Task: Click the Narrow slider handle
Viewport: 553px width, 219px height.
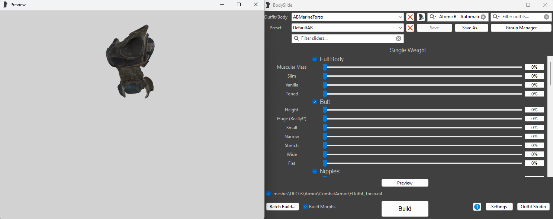Action: point(325,137)
